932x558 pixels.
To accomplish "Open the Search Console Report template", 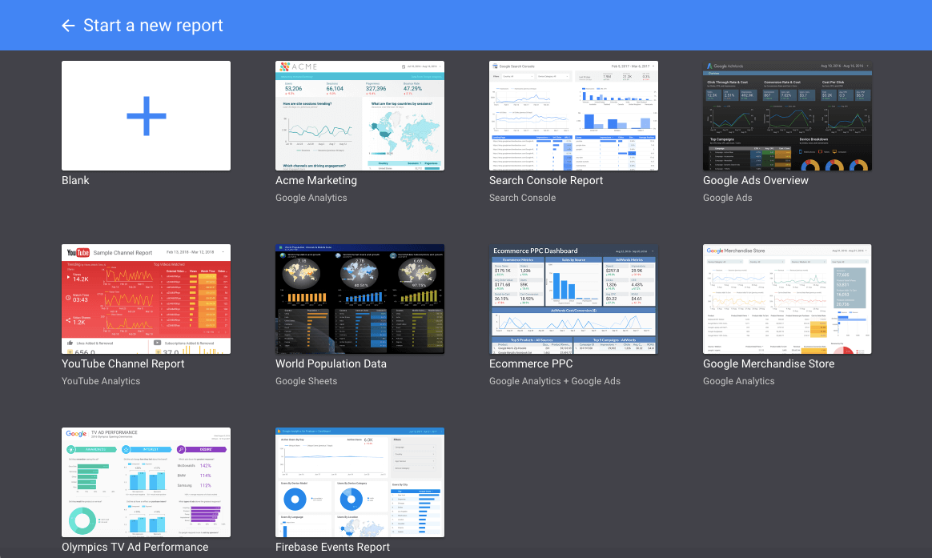I will pos(573,115).
